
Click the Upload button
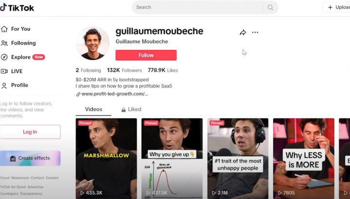337,7
